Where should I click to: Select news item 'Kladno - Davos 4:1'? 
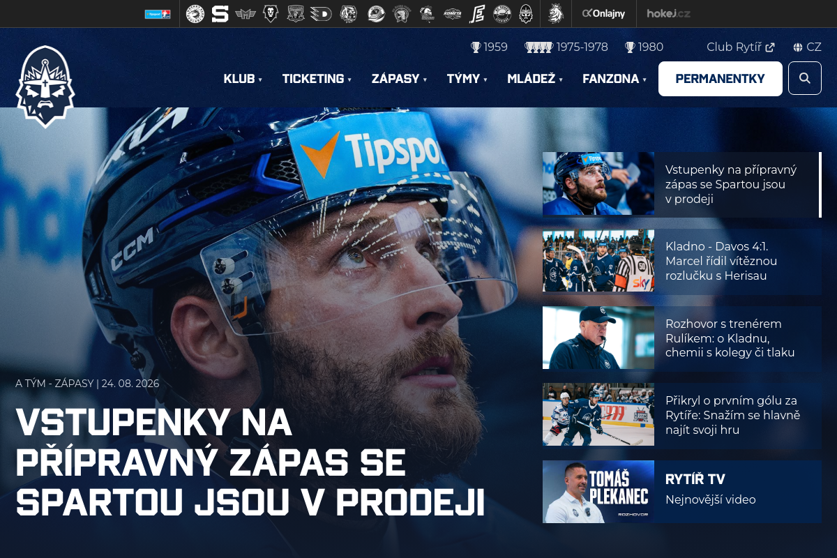coord(681,261)
